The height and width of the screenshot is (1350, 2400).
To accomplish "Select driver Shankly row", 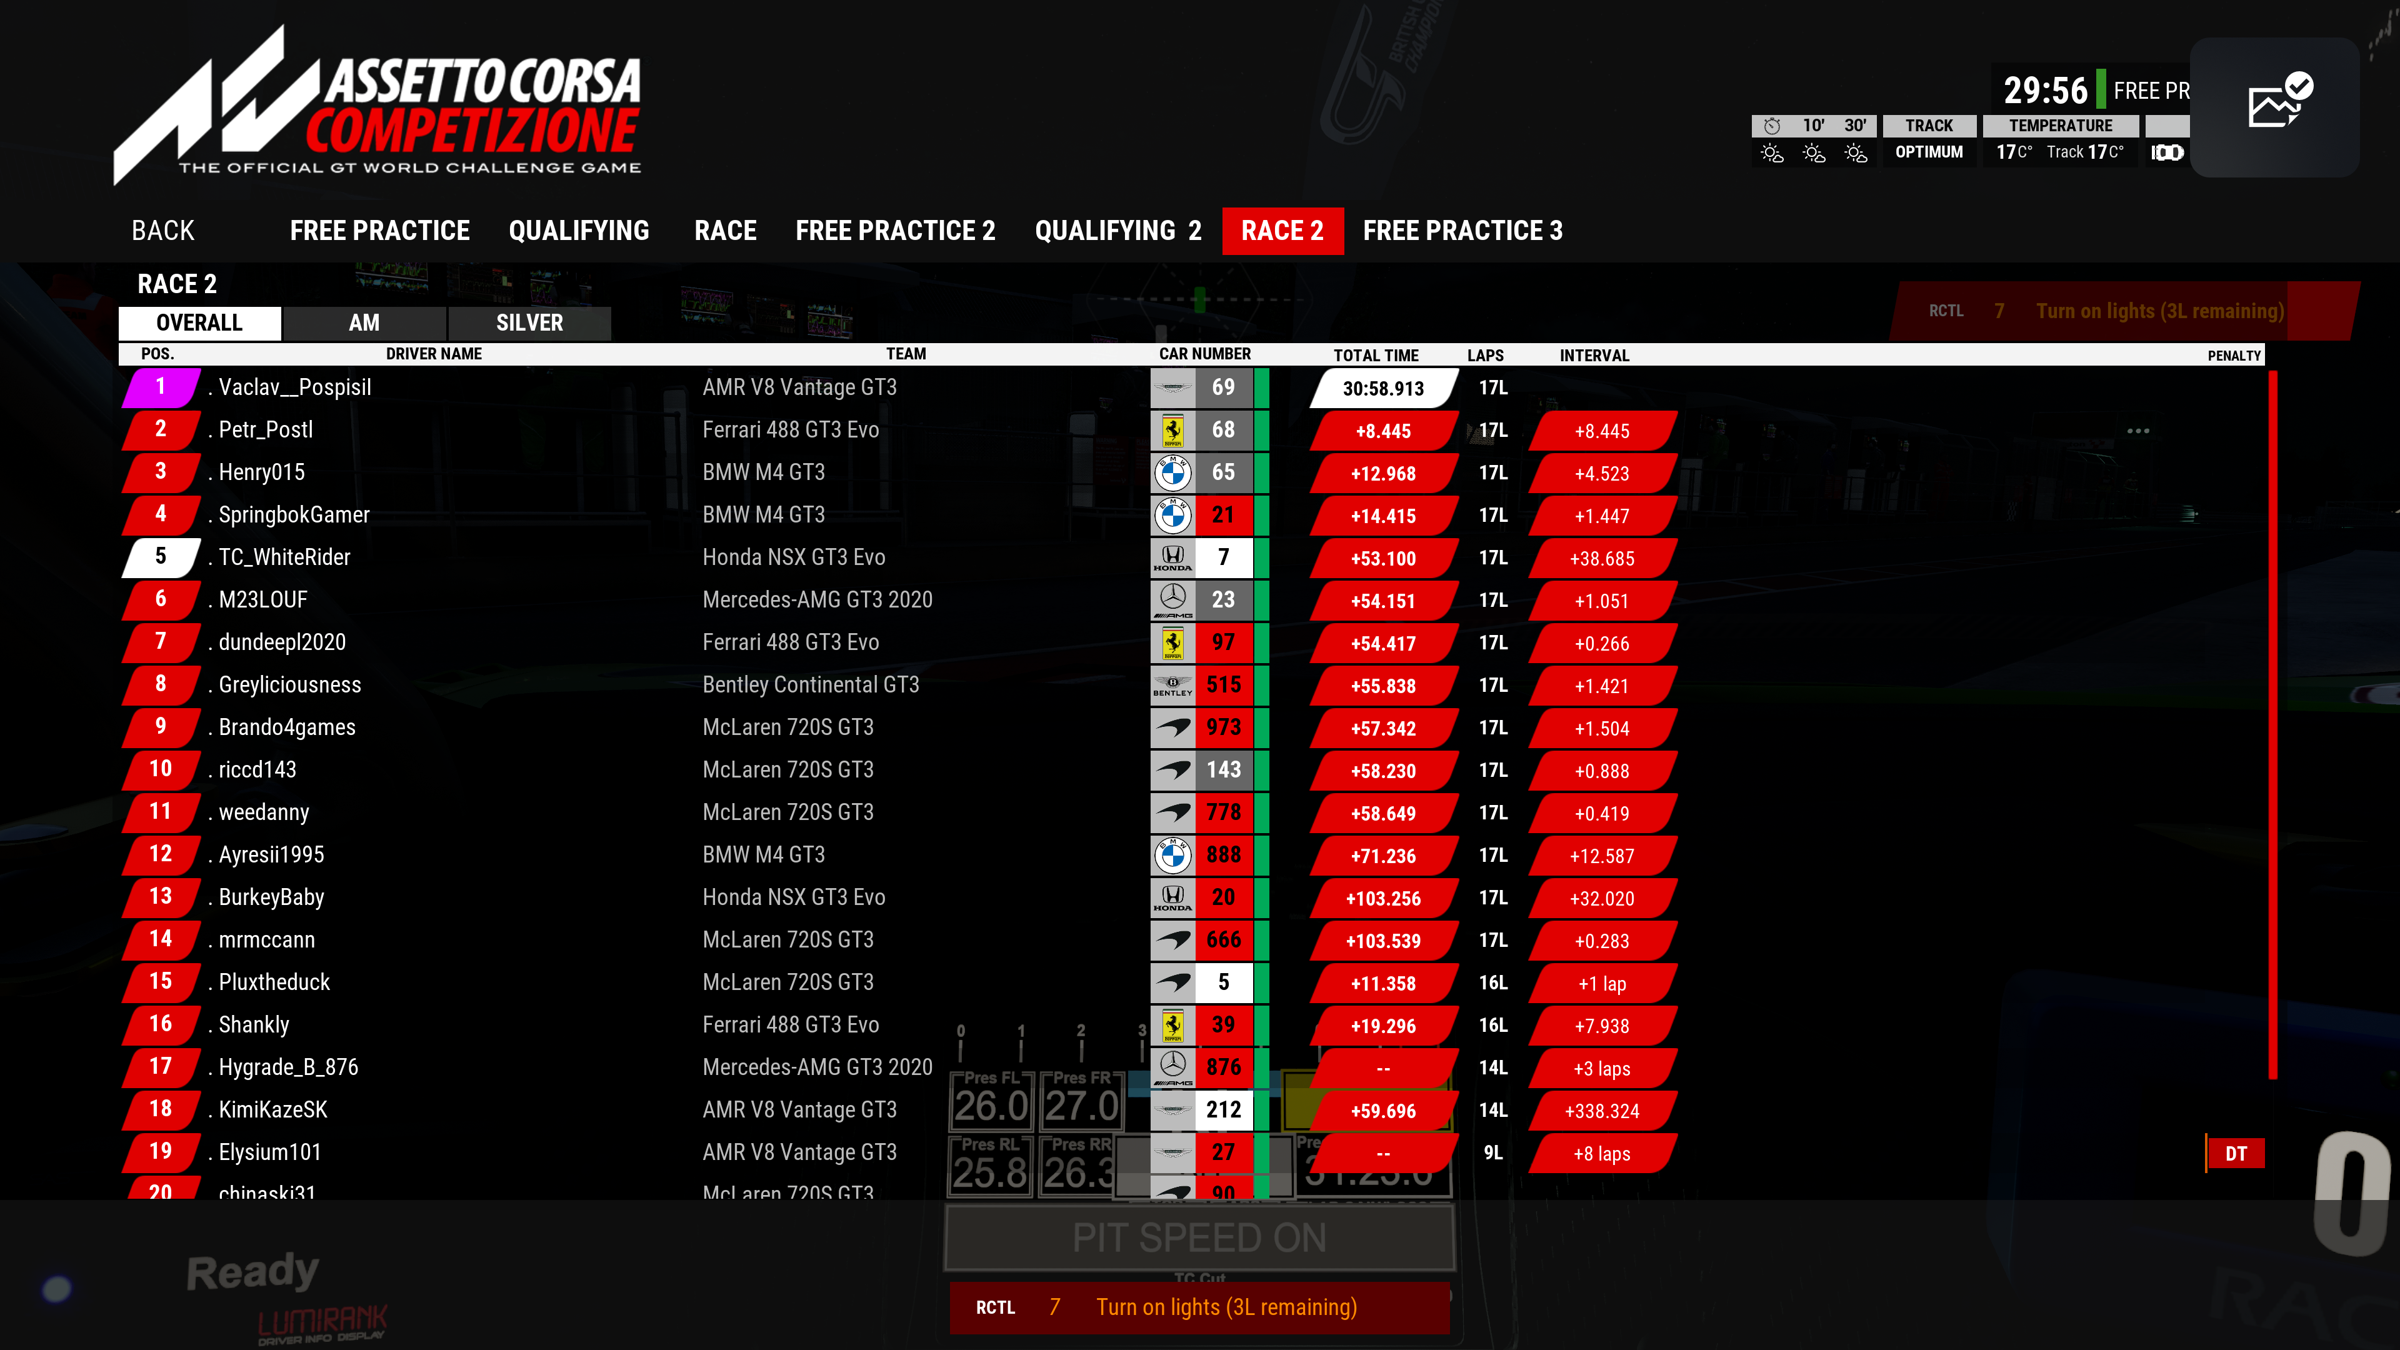I will [x=1192, y=1025].
